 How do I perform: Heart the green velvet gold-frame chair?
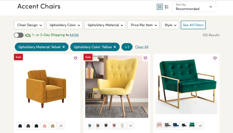point(215,58)
